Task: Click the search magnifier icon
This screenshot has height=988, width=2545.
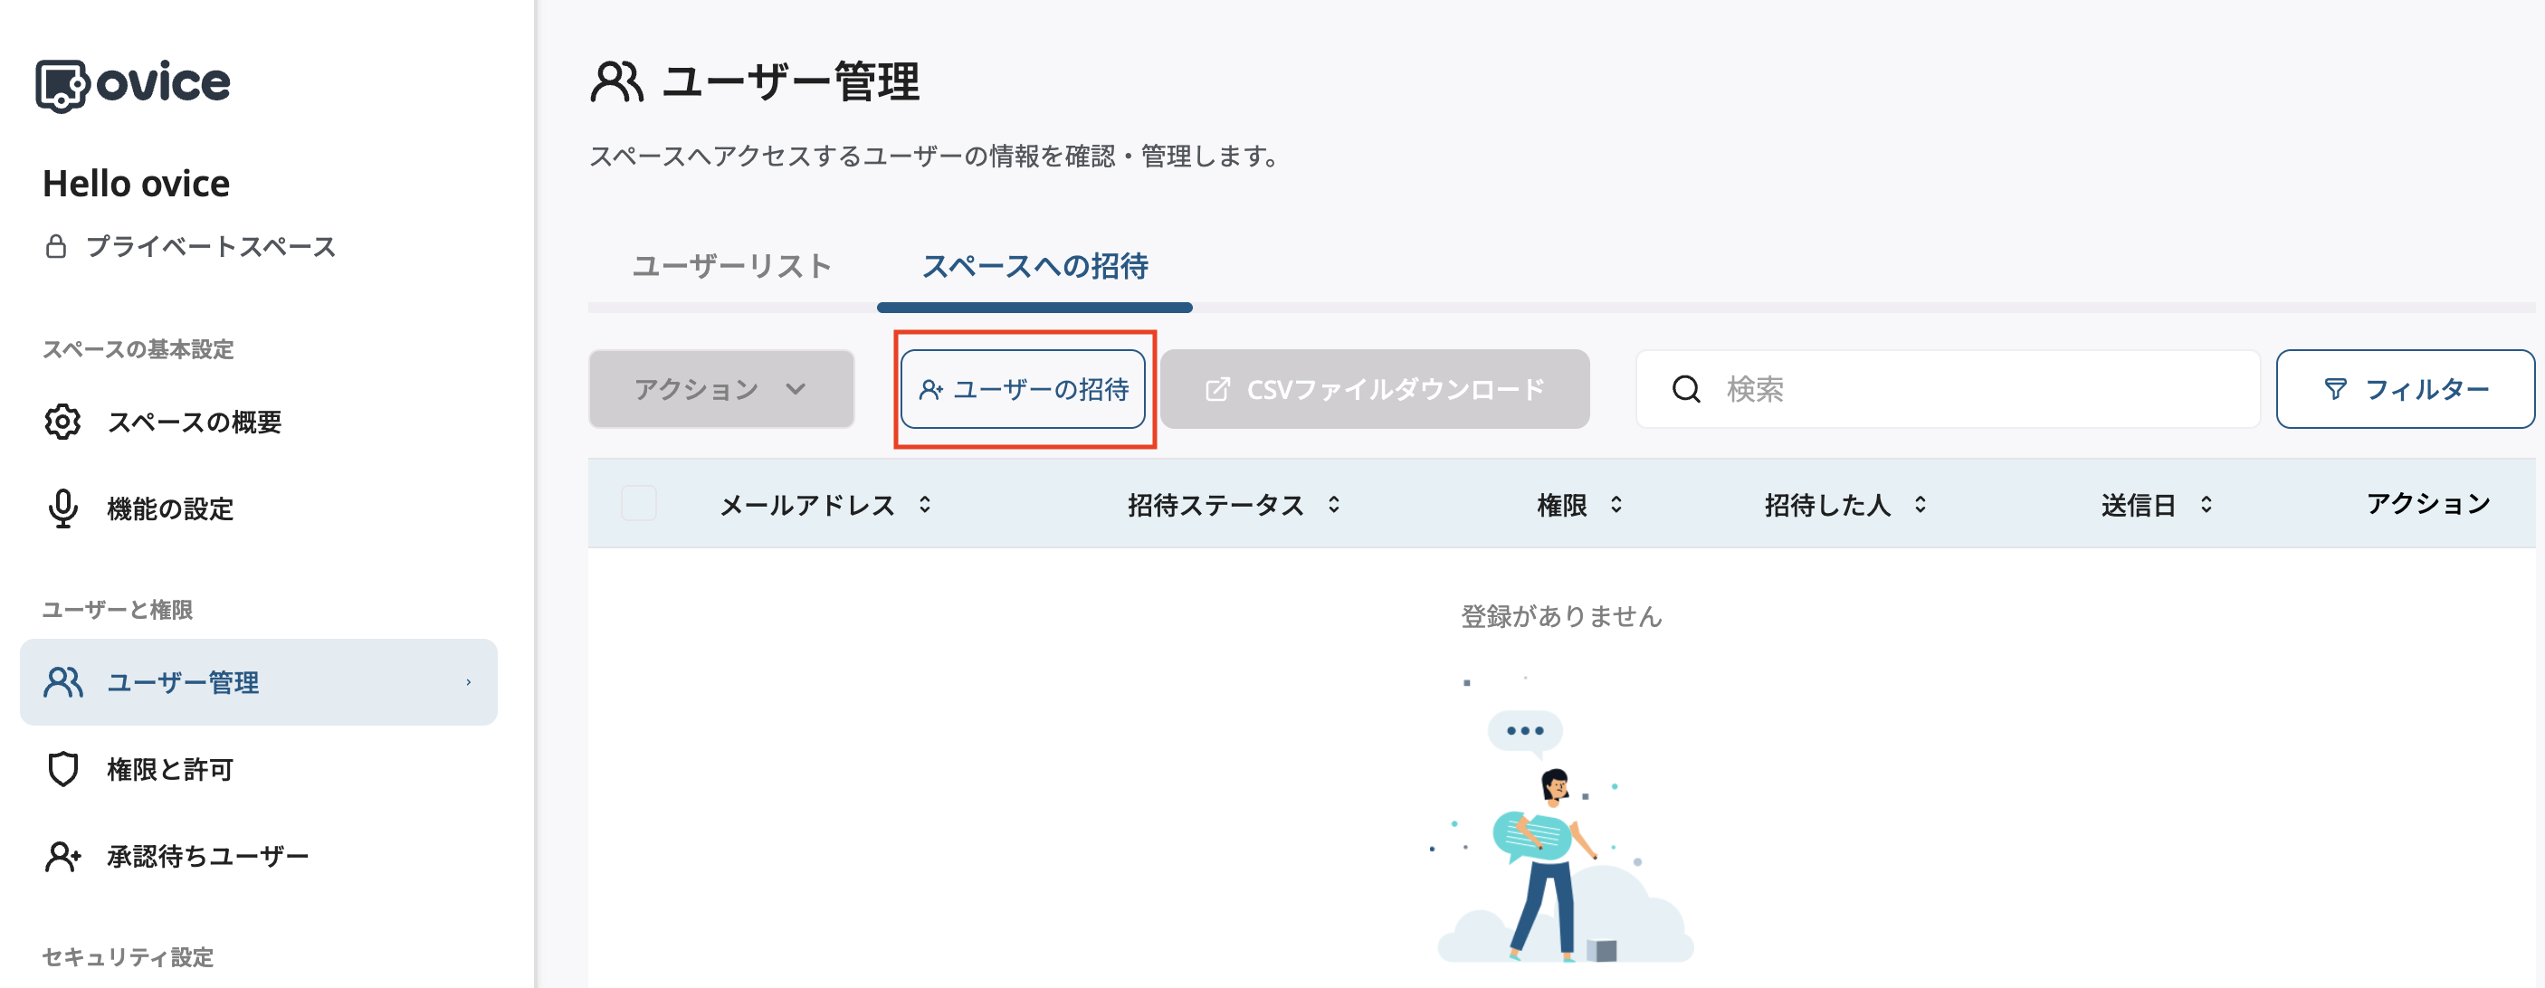Action: click(1686, 388)
